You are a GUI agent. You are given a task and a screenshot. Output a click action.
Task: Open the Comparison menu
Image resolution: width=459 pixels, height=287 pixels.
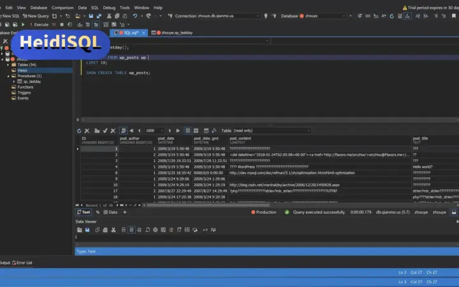click(62, 8)
